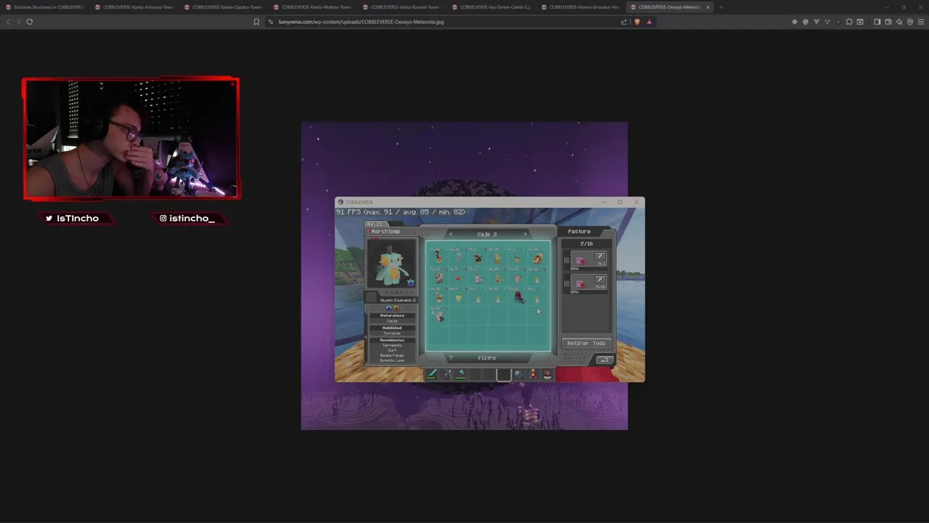
Task: Edit the second Ditto pasture entry with the pencil icon
Action: [x=600, y=280]
